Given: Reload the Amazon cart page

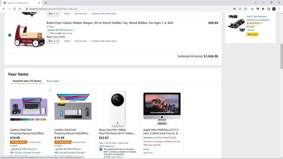Looking at the screenshot, I should click(15, 9).
